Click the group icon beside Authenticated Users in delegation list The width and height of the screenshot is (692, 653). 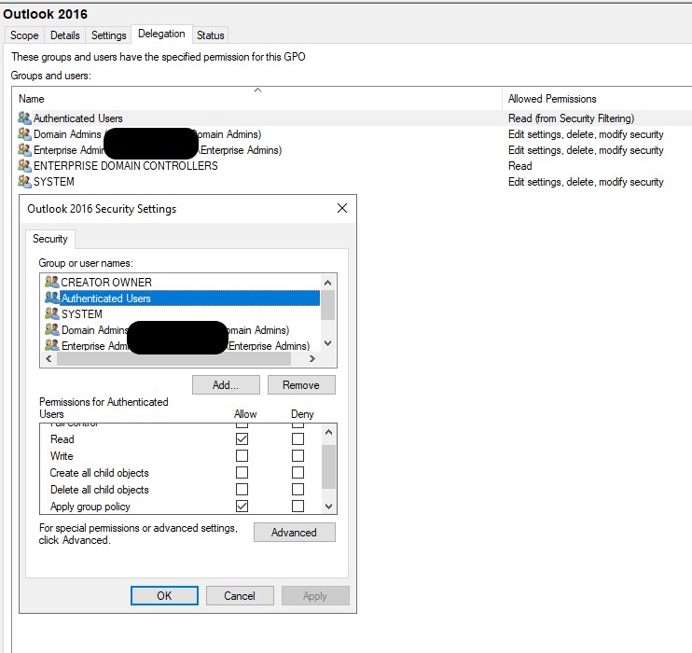(x=24, y=118)
